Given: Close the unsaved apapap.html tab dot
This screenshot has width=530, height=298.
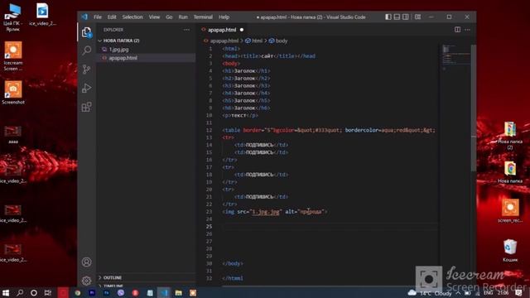Looking at the screenshot, I should point(242,30).
